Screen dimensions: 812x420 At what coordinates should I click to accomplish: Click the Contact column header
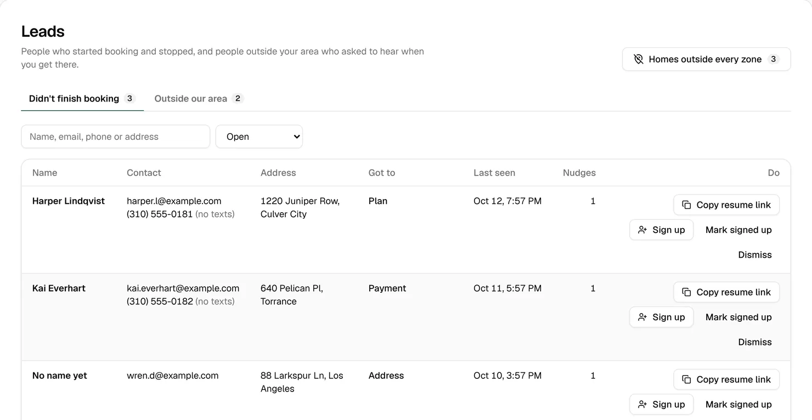144,173
